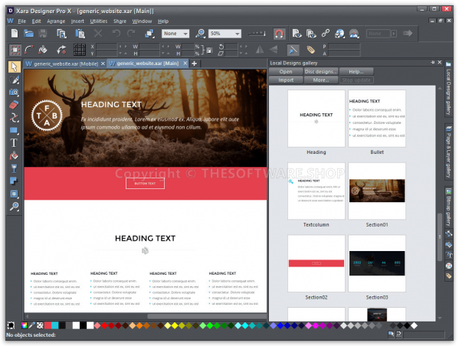Click the Name tag icon in InfoBar
This screenshot has height=346, width=459.
click(x=310, y=50)
